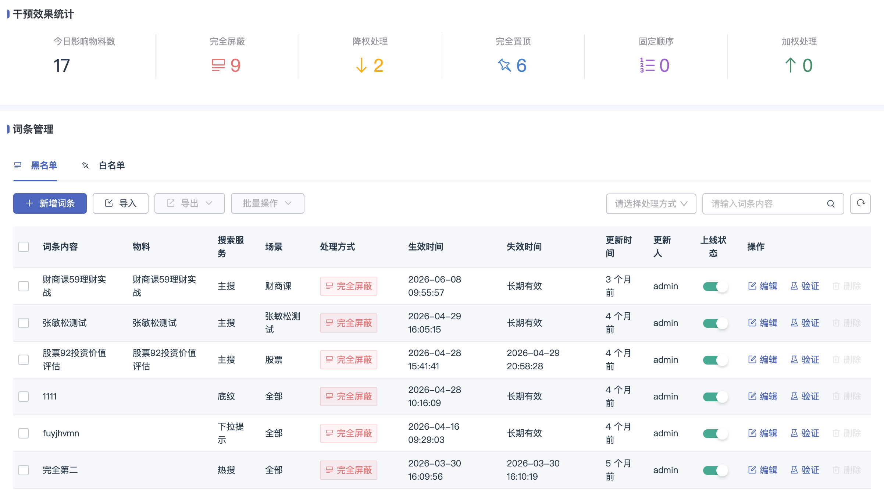
Task: Click the 词条内容 column header
Action: coord(60,247)
